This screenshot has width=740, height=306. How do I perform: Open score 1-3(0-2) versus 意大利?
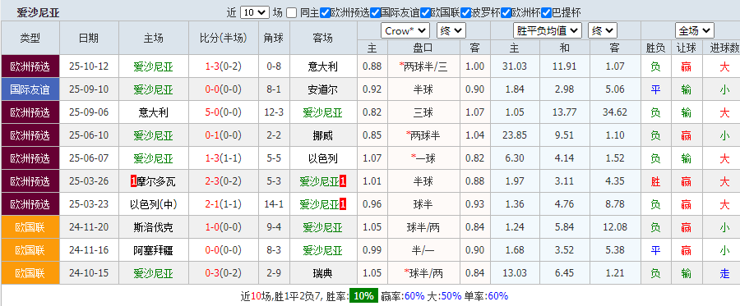coord(224,66)
